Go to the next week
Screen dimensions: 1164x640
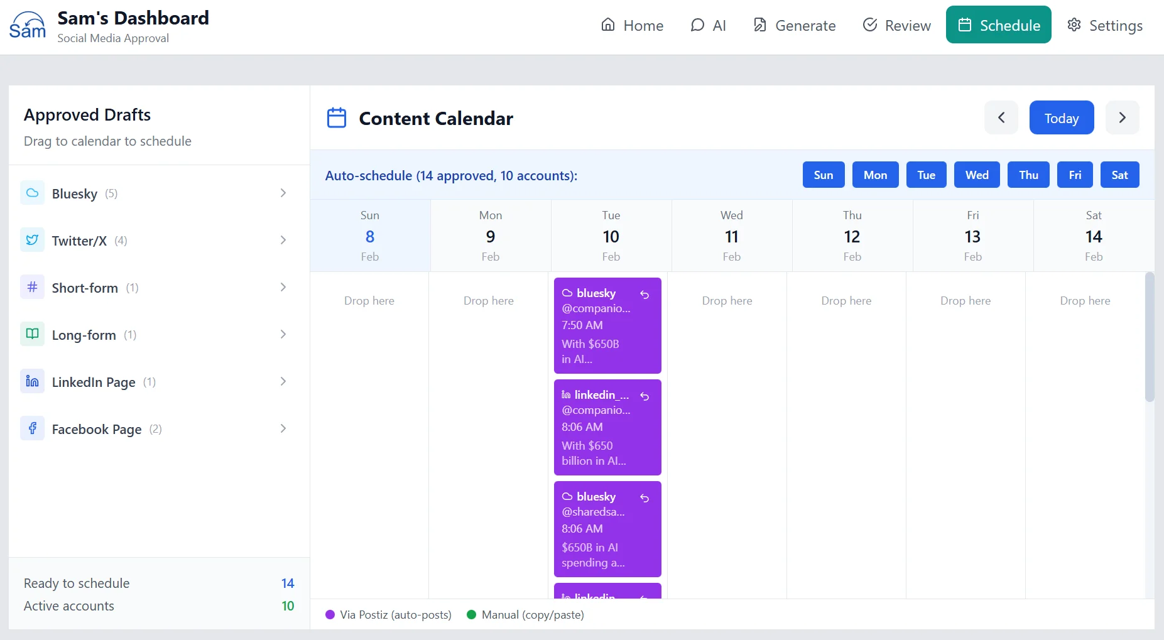[1122, 117]
